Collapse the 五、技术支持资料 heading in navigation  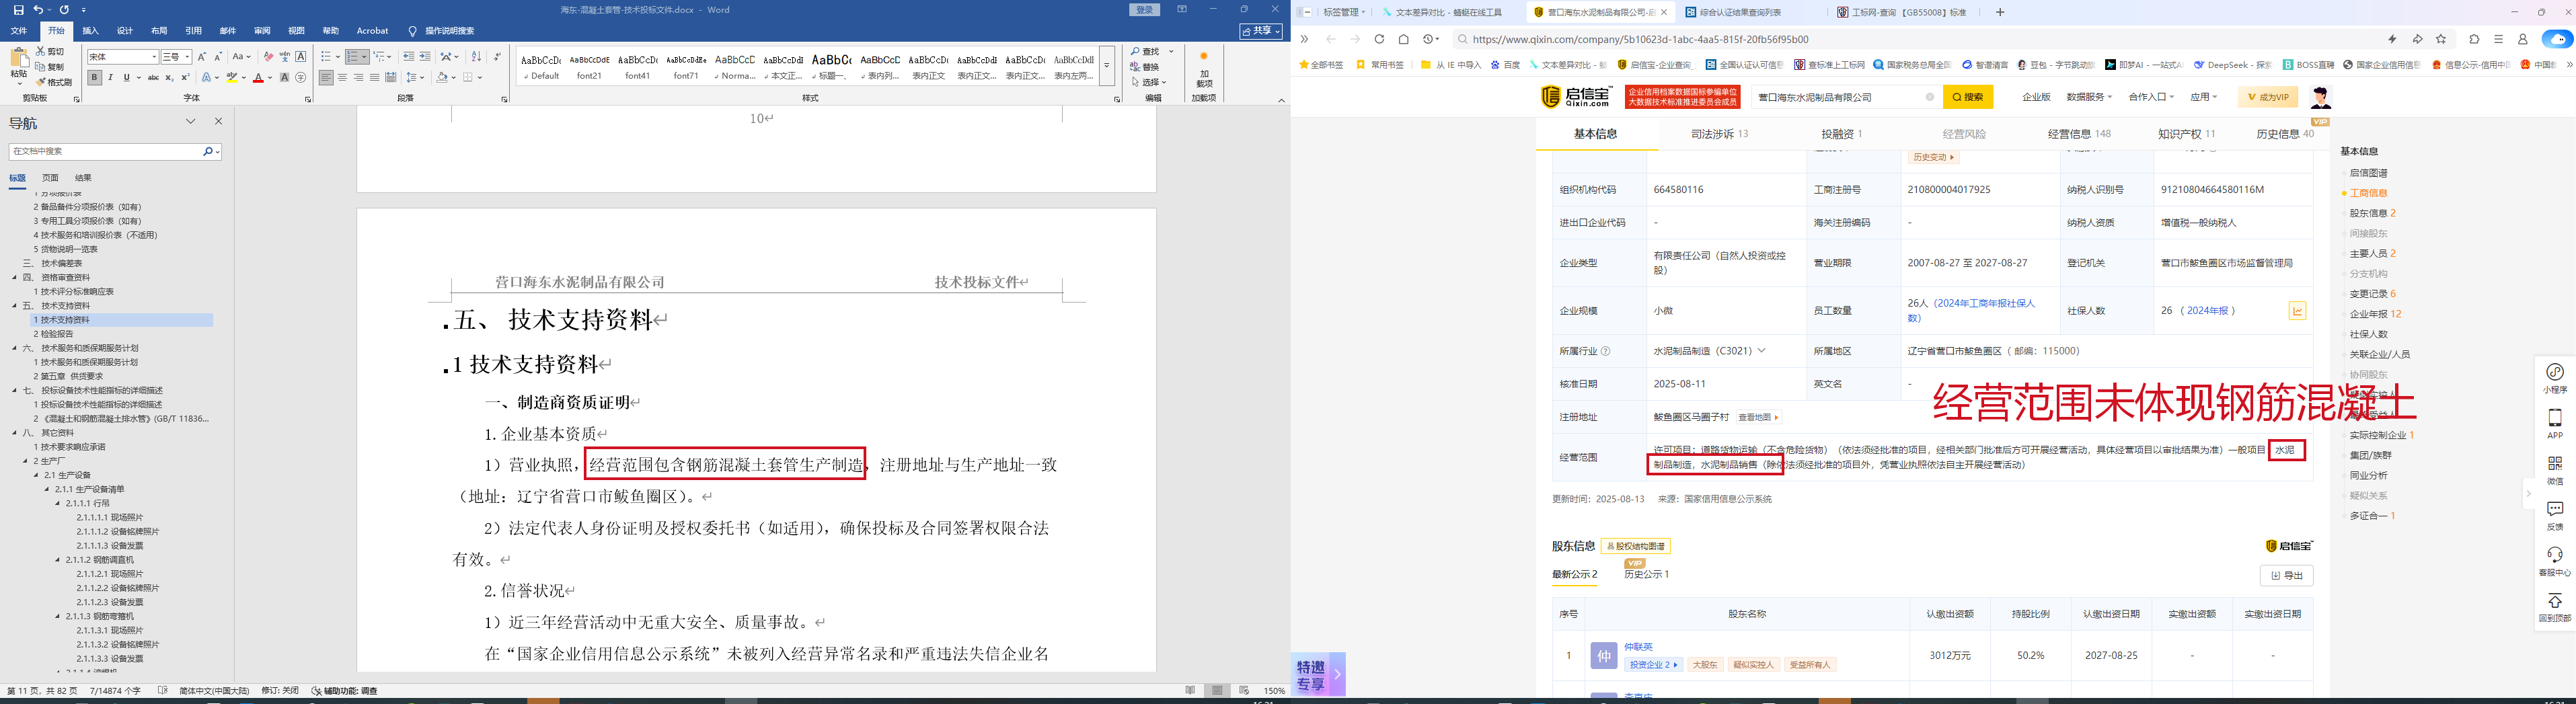click(x=15, y=306)
